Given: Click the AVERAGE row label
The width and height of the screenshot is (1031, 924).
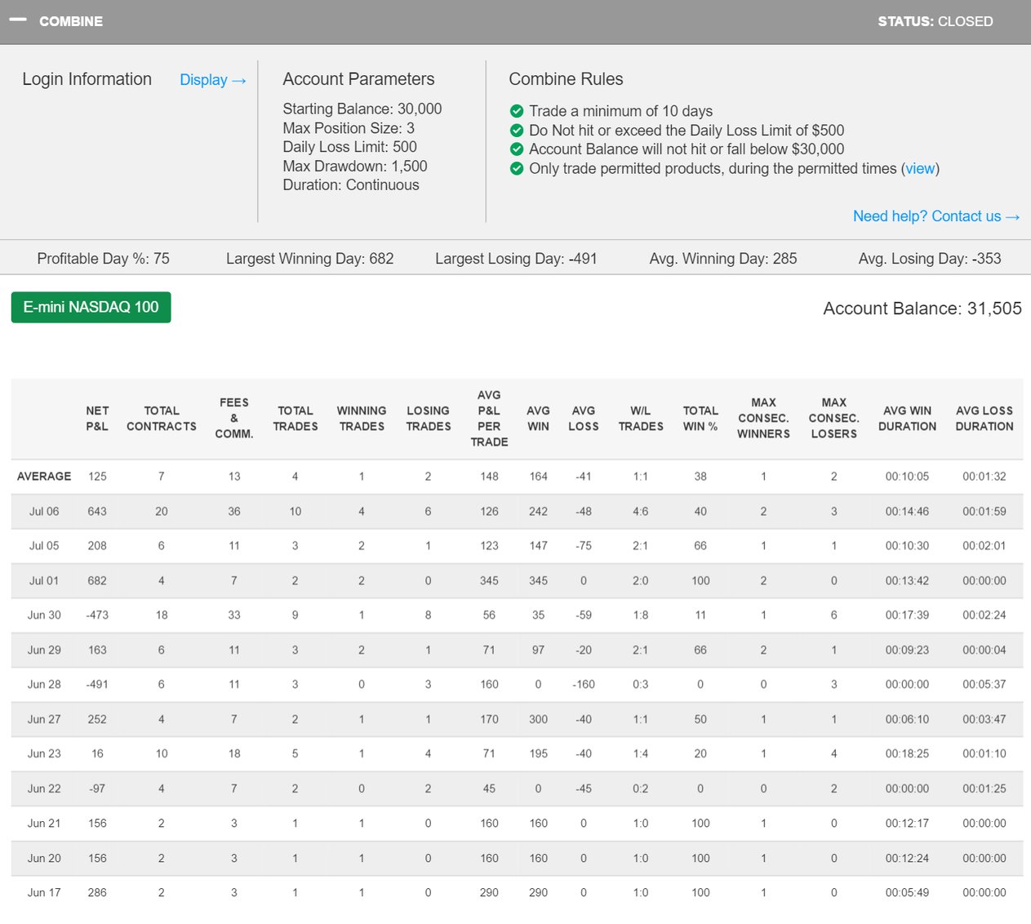Looking at the screenshot, I should pos(44,477).
